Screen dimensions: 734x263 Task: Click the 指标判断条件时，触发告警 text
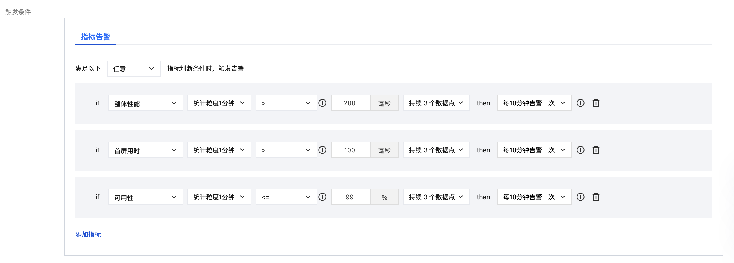pyautogui.click(x=206, y=69)
